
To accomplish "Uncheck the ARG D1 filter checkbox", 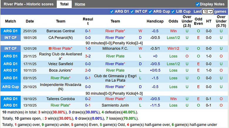I will pos(112,11).
